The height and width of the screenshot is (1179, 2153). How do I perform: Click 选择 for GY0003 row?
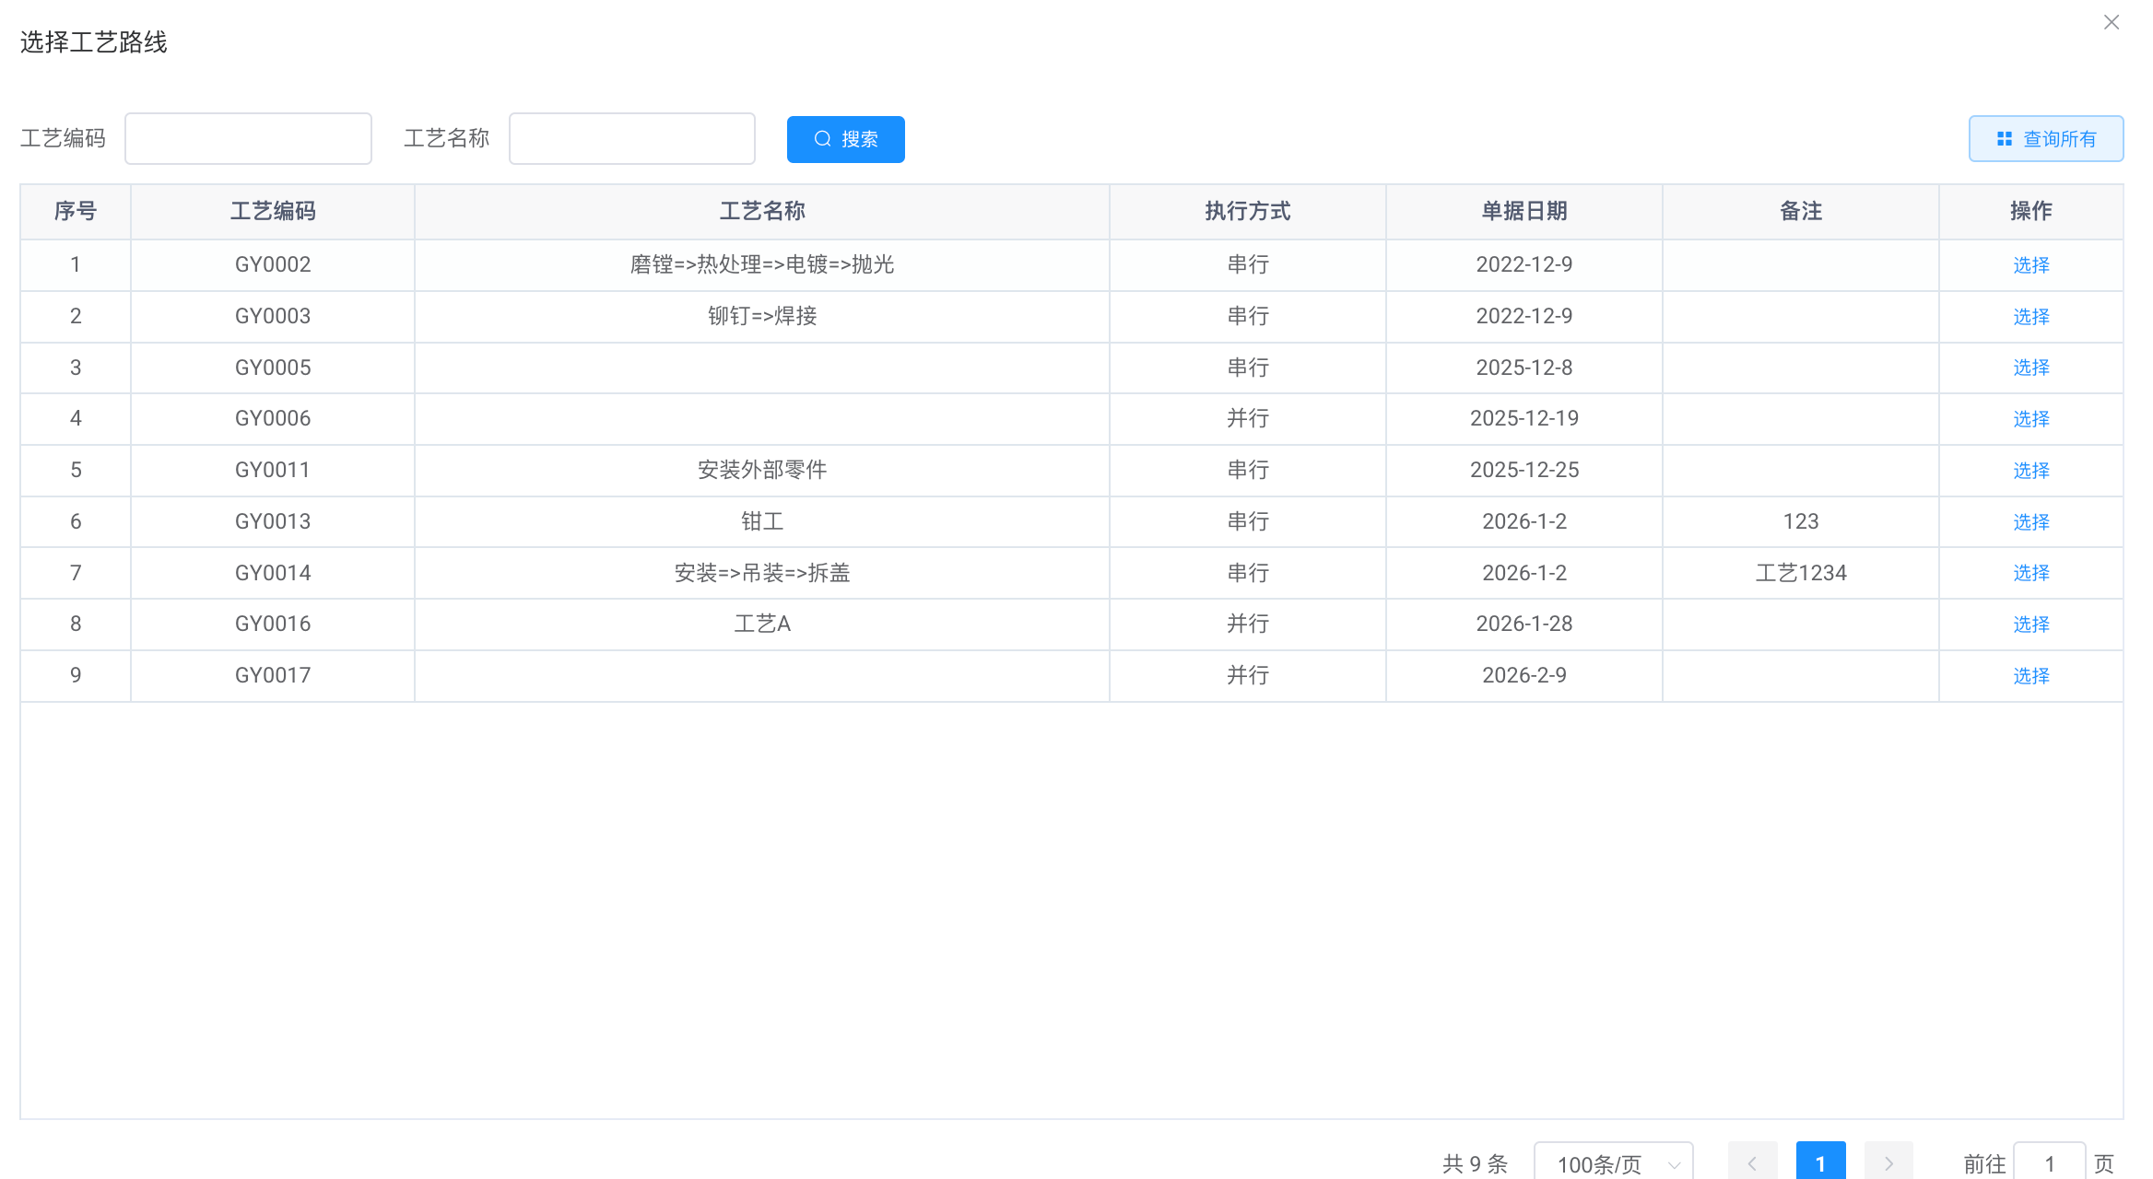point(2030,317)
